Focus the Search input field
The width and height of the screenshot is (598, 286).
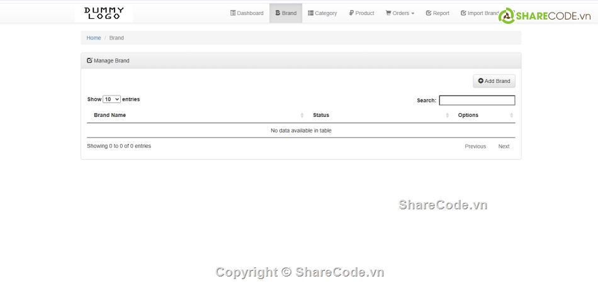tap(477, 101)
